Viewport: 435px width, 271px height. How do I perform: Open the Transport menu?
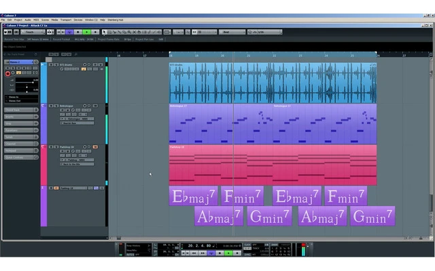(x=66, y=20)
